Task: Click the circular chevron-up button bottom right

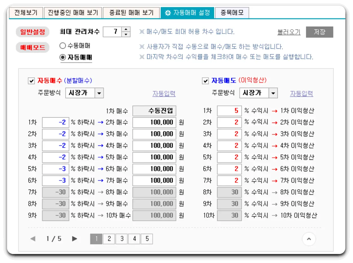Action: point(309,239)
